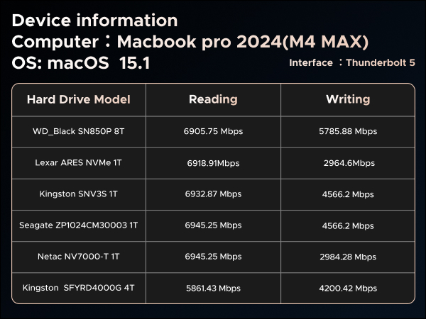Screen dimensions: 426x319
Task: Click the 6918.91Mbps reading value
Action: click(x=213, y=163)
